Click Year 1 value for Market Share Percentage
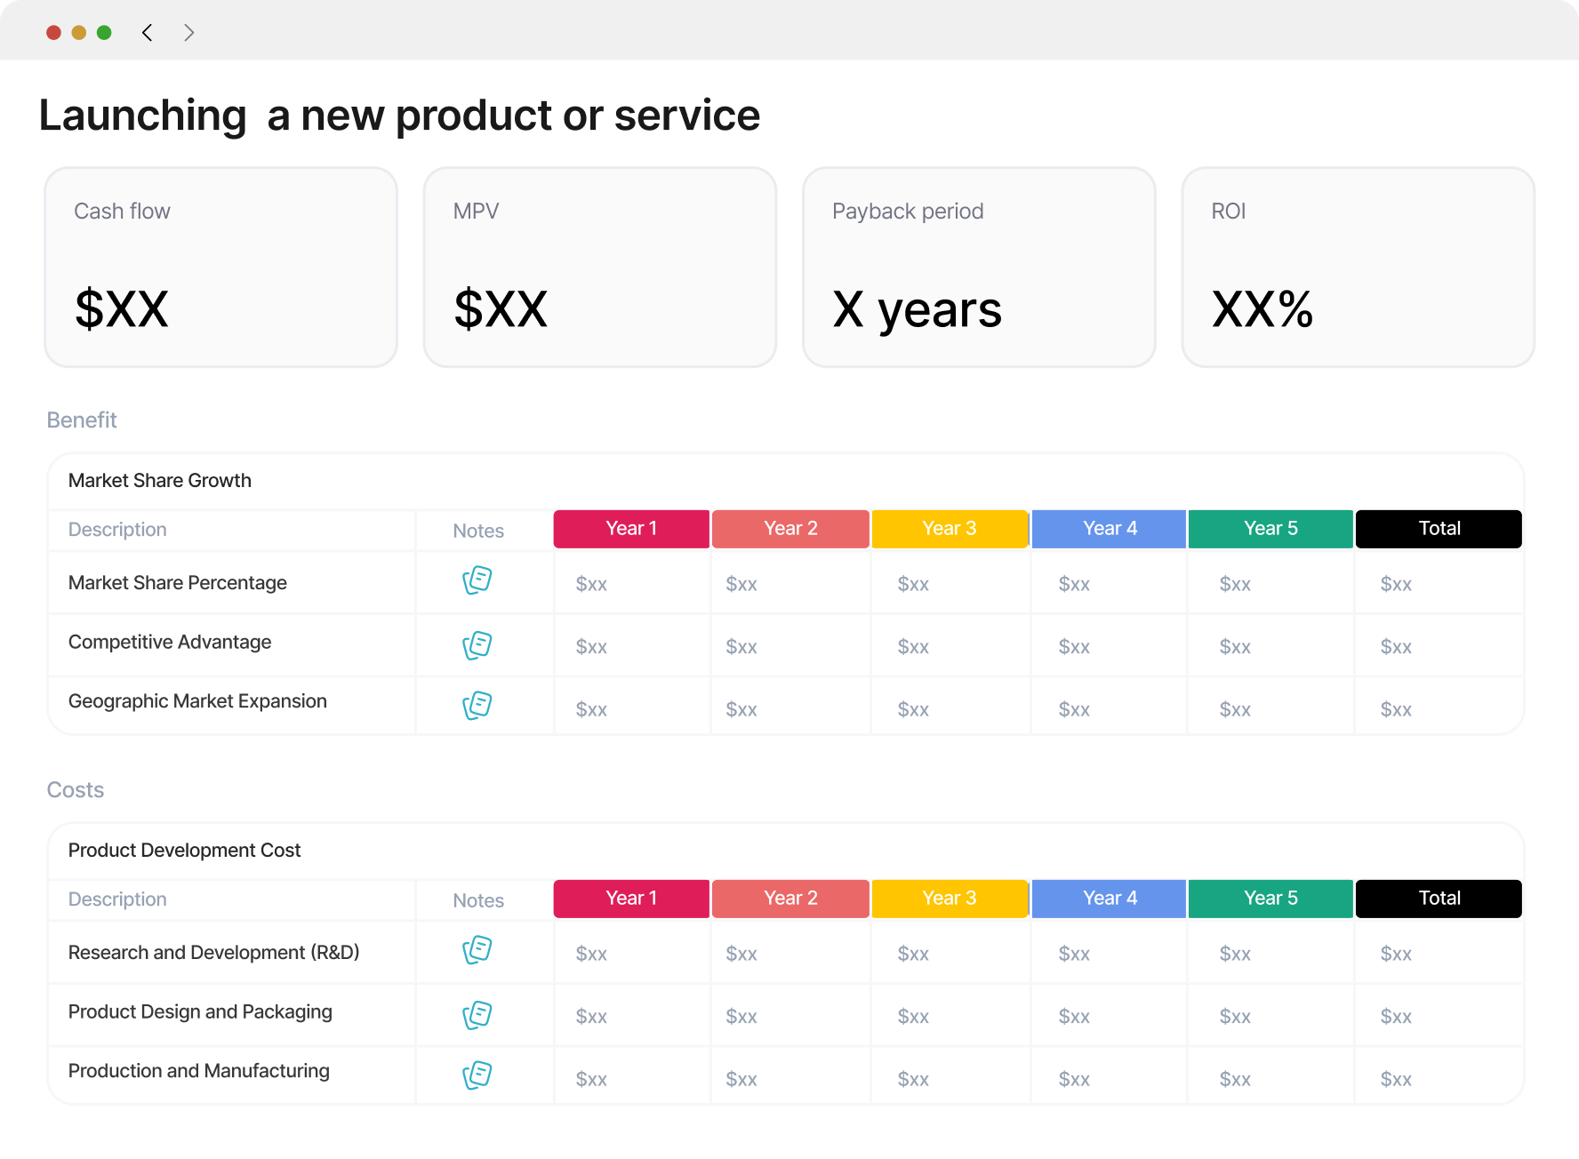 (591, 584)
